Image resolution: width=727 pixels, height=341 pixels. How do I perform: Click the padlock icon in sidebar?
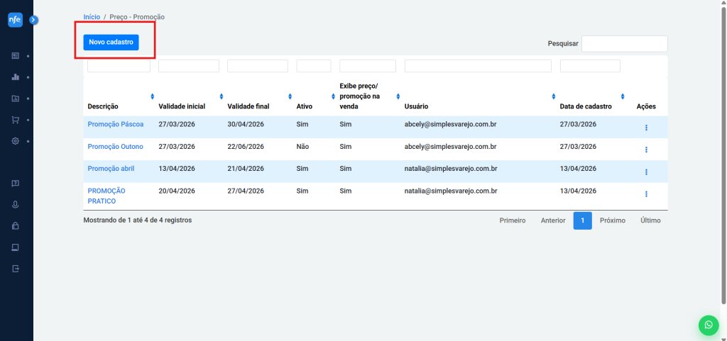tap(15, 226)
